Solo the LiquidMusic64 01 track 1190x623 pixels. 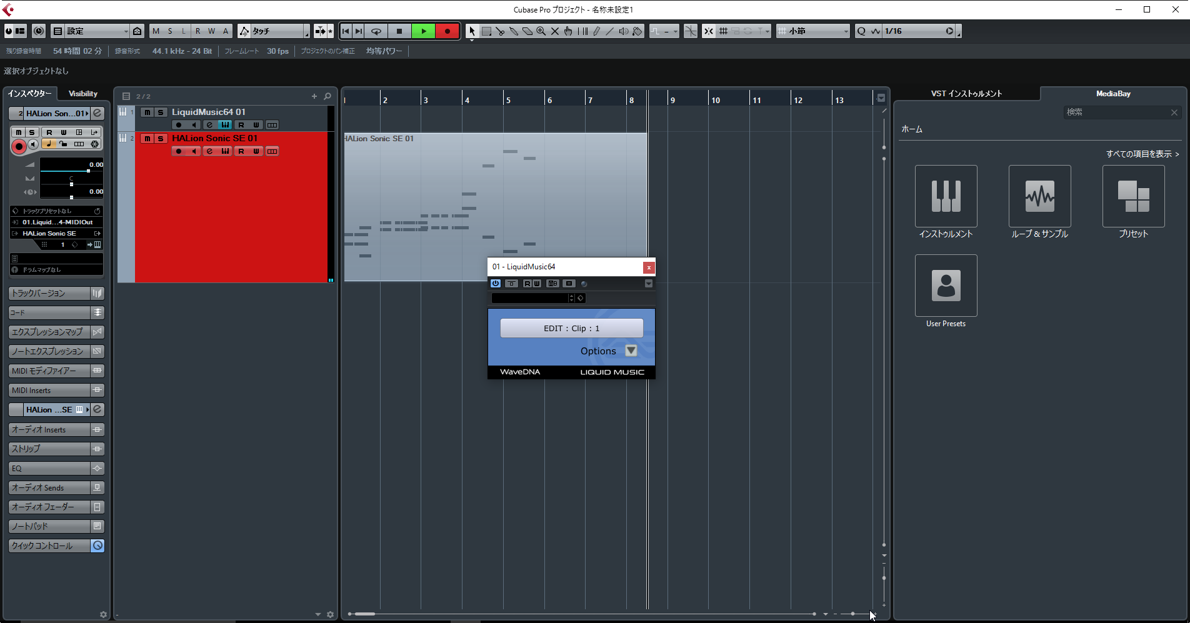tap(161, 112)
